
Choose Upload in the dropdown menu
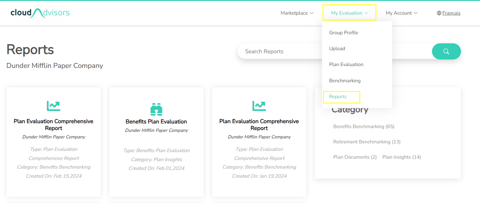337,49
